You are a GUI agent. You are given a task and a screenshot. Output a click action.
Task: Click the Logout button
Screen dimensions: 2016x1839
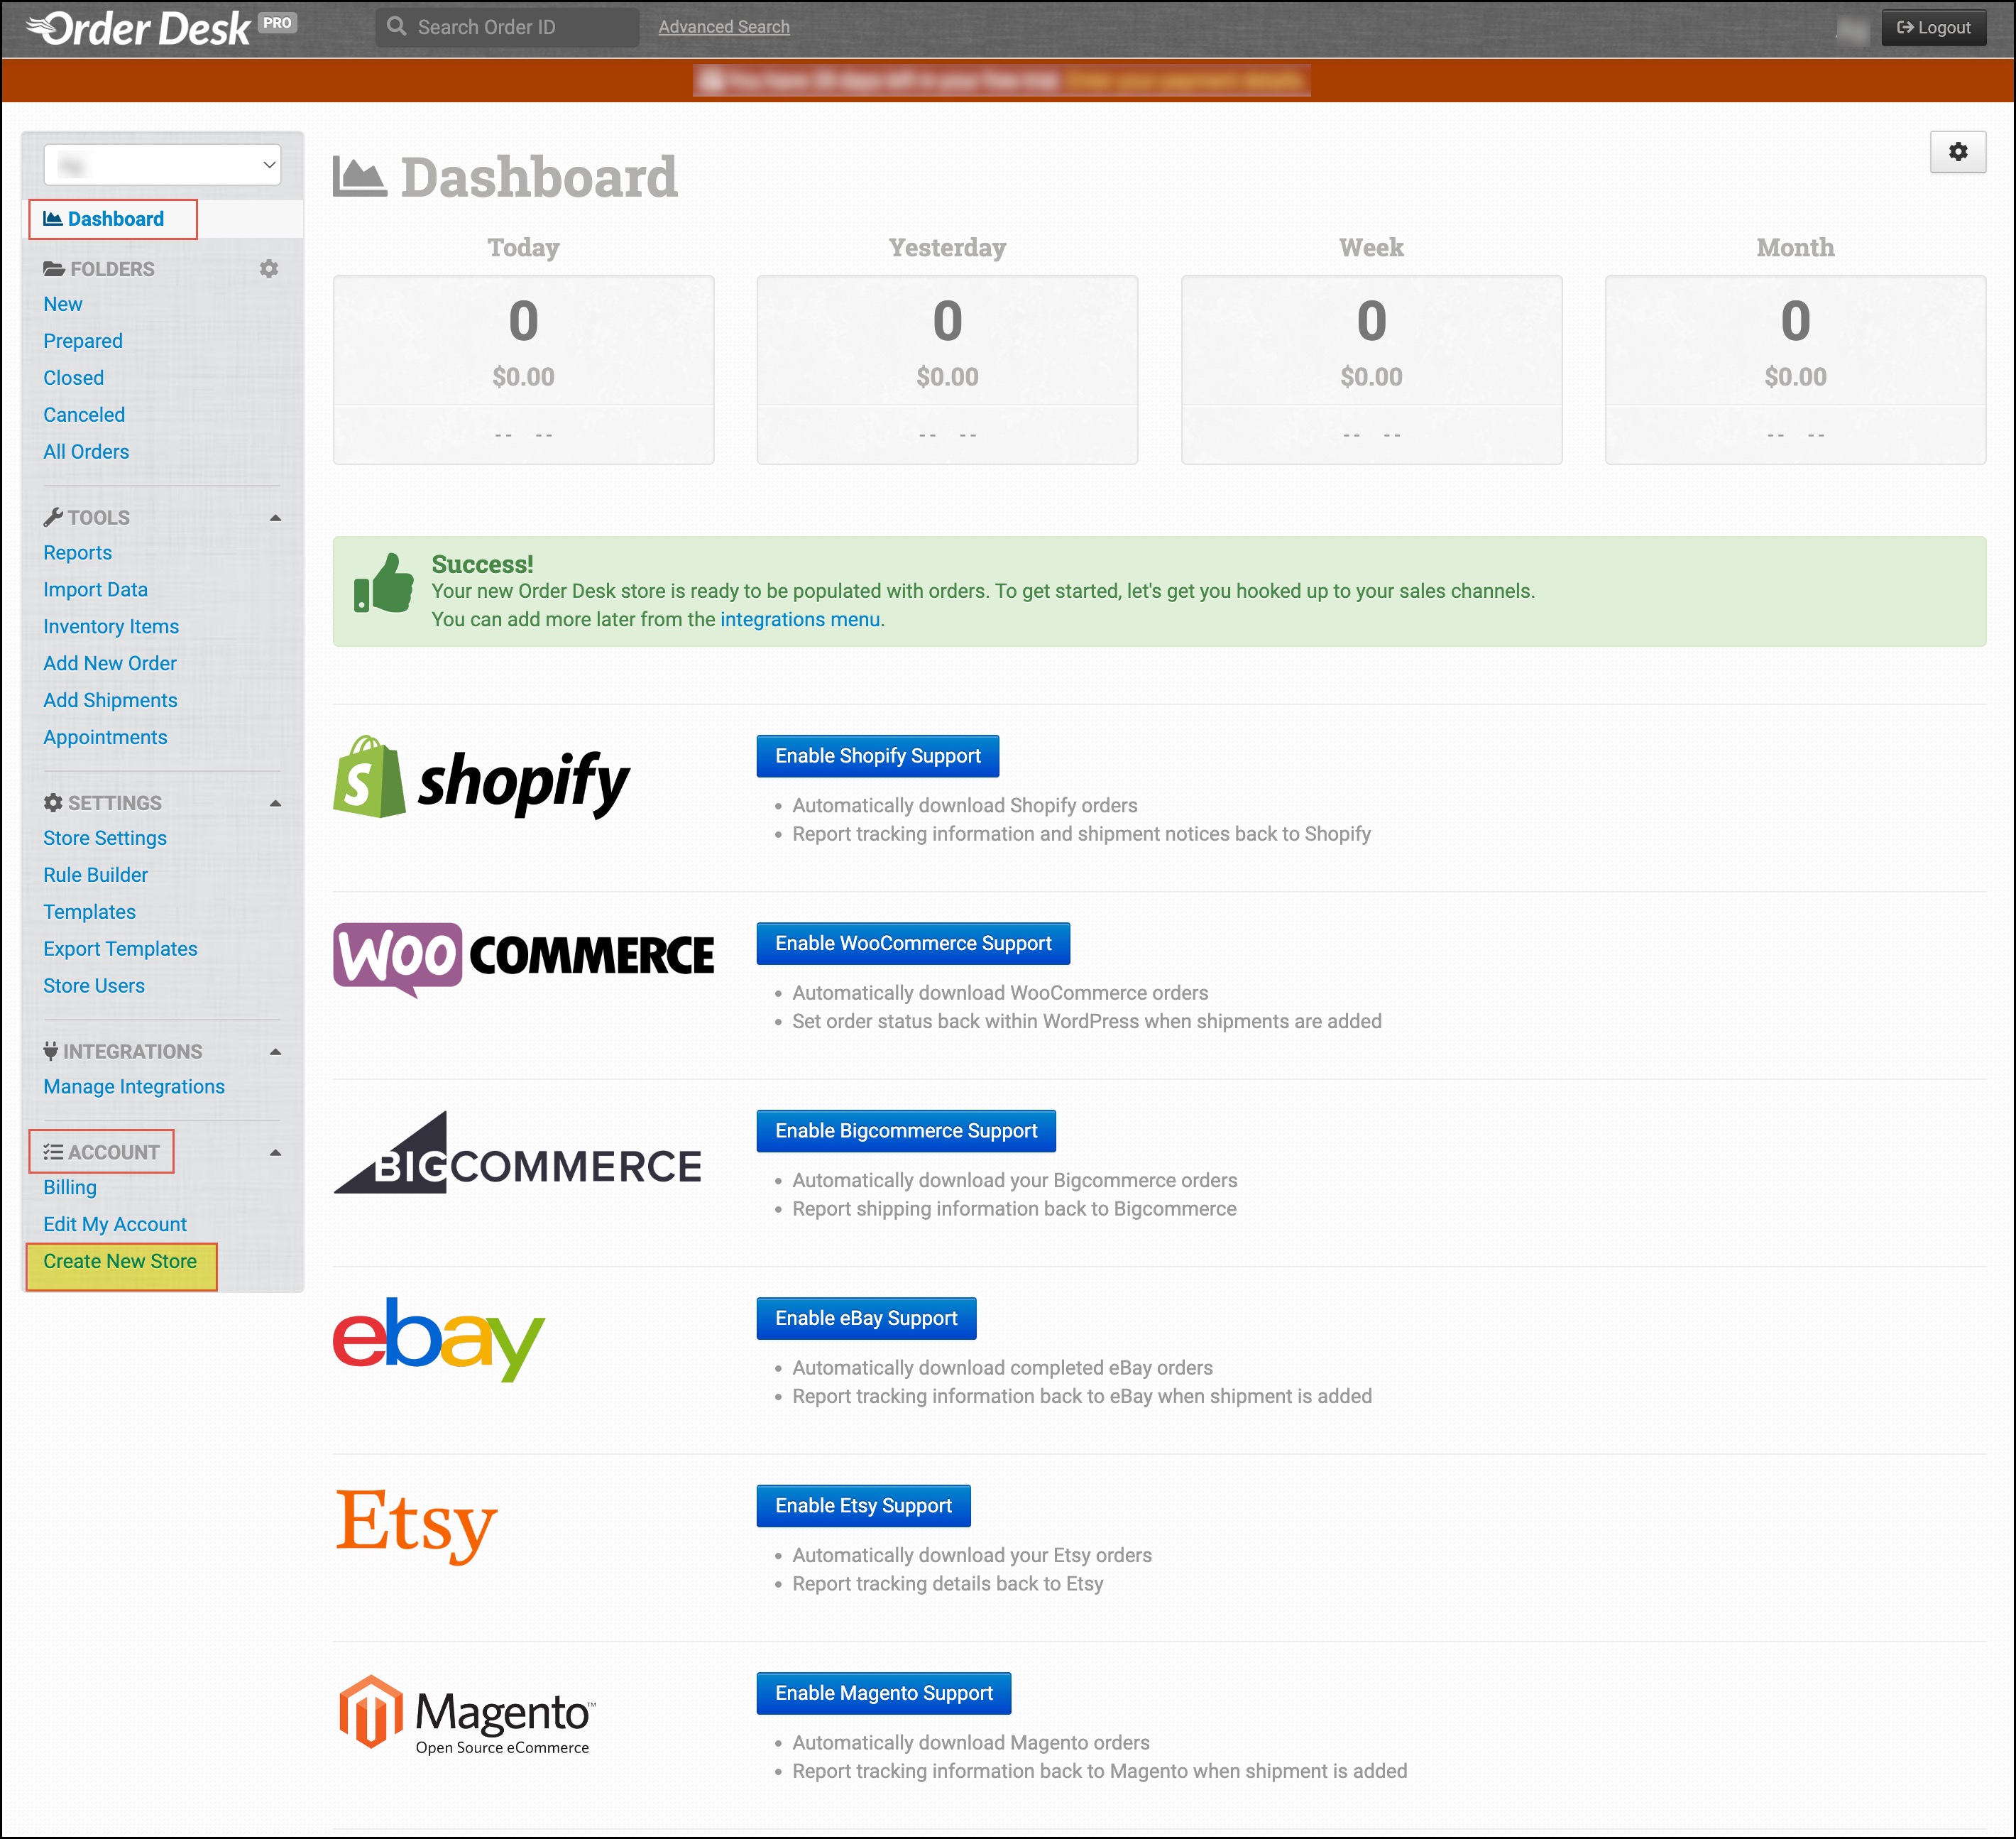(1932, 27)
